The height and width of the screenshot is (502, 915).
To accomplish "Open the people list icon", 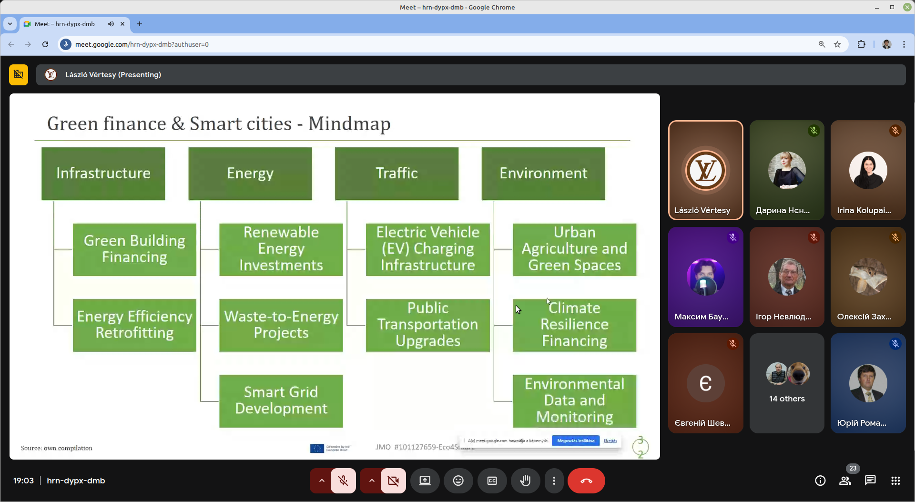I will 845,481.
